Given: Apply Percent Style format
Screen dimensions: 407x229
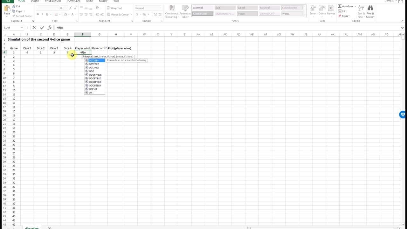Looking at the screenshot, I should [144, 14].
